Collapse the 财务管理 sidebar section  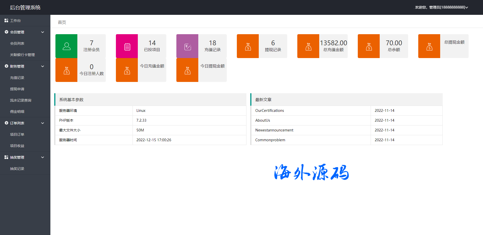[43, 66]
